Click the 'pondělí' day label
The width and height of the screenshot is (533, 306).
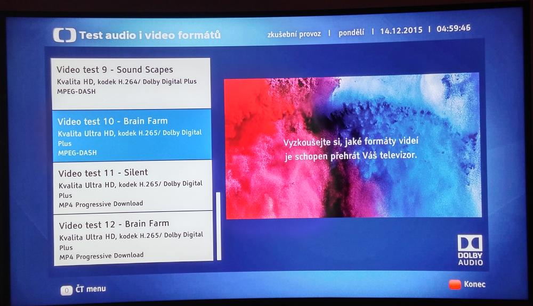pyautogui.click(x=351, y=32)
